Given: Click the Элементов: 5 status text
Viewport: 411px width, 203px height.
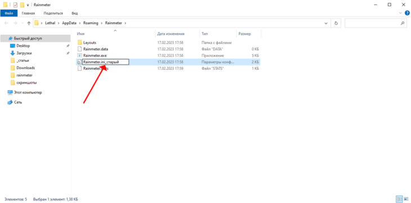Looking at the screenshot, I should coord(15,199).
